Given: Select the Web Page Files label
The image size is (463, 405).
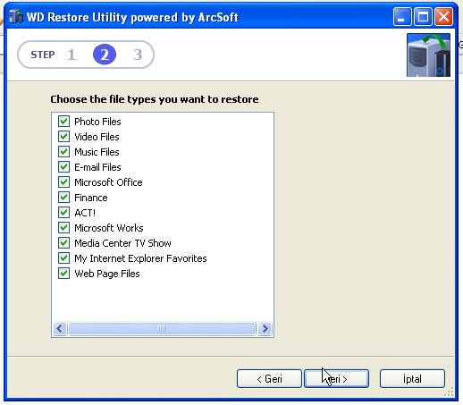Looking at the screenshot, I should [107, 274].
